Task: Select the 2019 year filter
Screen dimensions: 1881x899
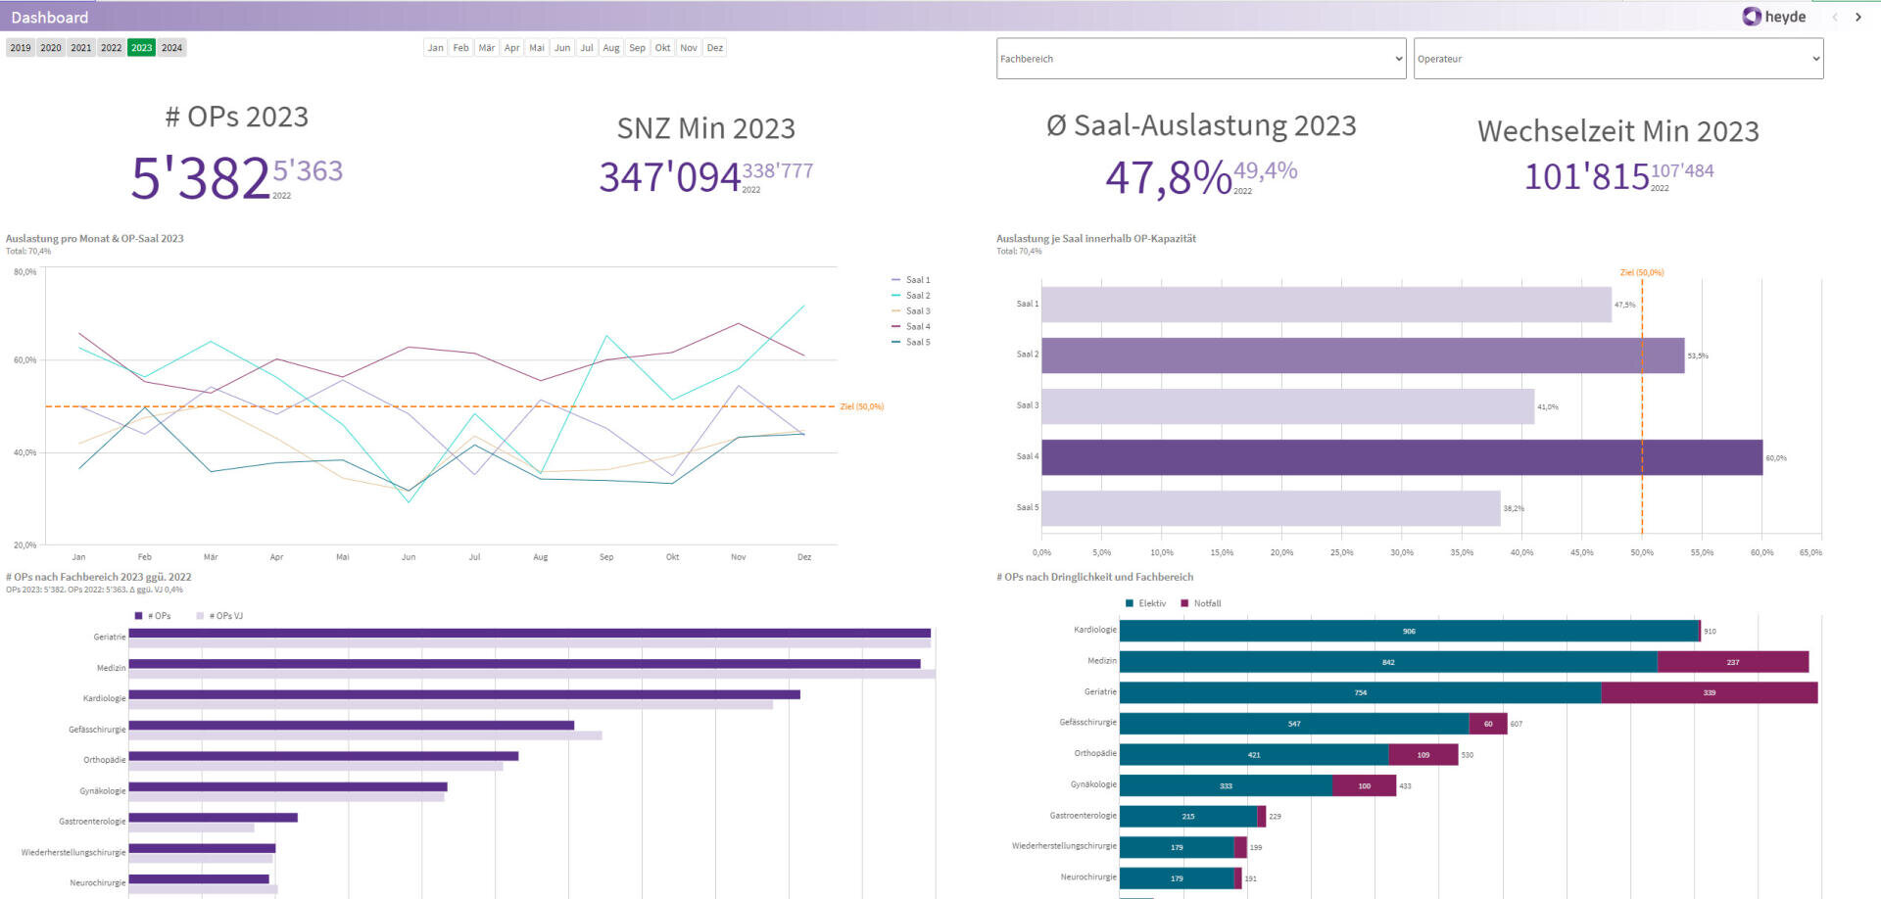Action: tap(21, 47)
